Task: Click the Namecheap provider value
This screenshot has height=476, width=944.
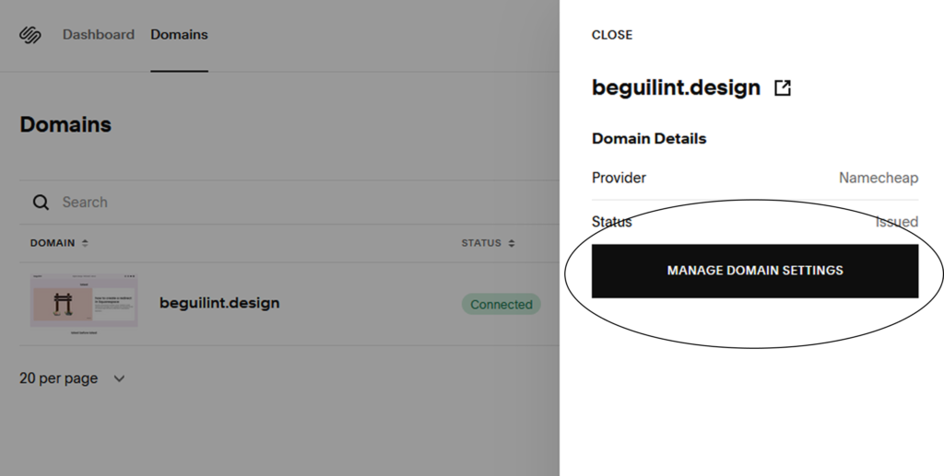Action: [x=879, y=178]
